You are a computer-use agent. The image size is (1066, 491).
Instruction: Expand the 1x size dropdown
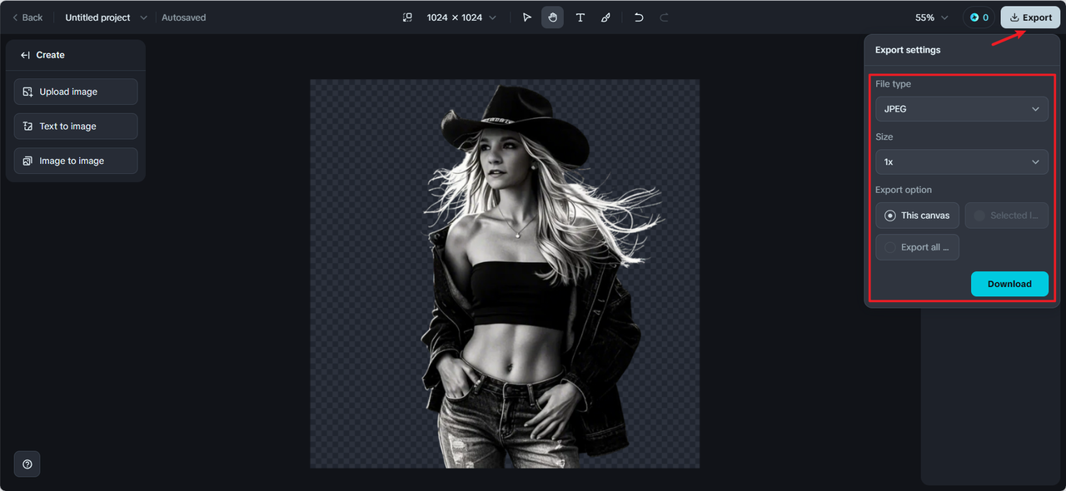tap(962, 161)
